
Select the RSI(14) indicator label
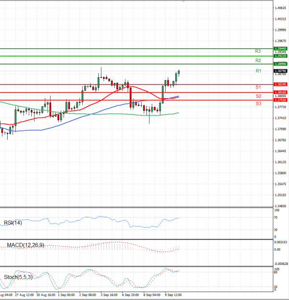tap(13, 223)
